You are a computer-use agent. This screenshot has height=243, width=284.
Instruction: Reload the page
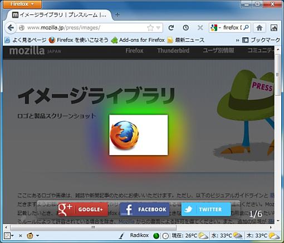click(171, 28)
